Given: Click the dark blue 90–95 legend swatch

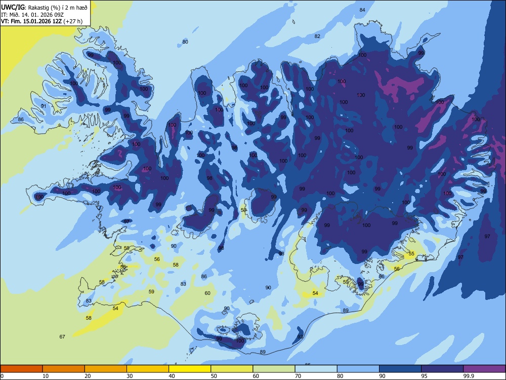Looking at the screenshot, I should [x=400, y=369].
